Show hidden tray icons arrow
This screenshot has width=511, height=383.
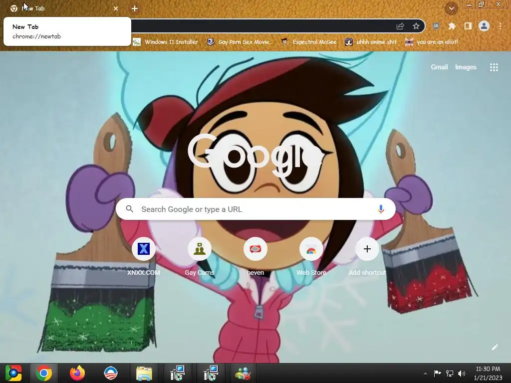point(425,374)
